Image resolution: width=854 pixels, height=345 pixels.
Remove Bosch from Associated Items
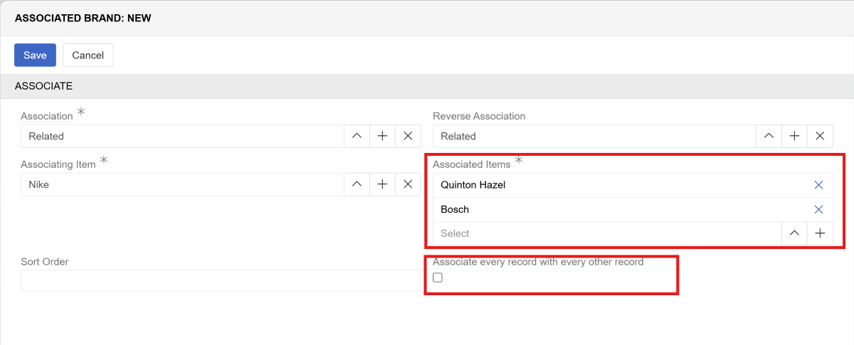pyautogui.click(x=818, y=209)
